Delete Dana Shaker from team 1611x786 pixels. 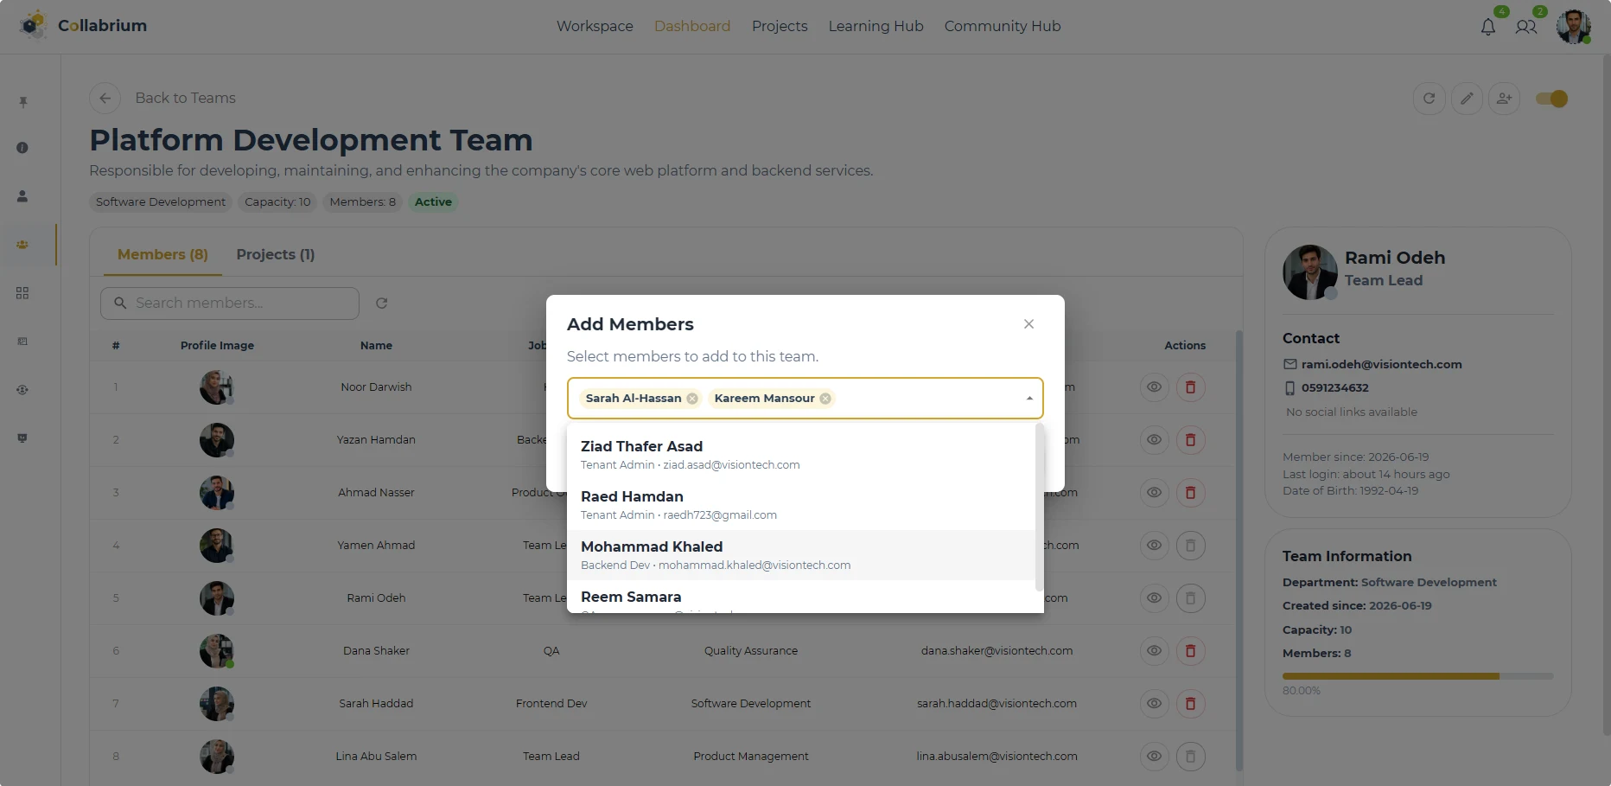click(1190, 651)
